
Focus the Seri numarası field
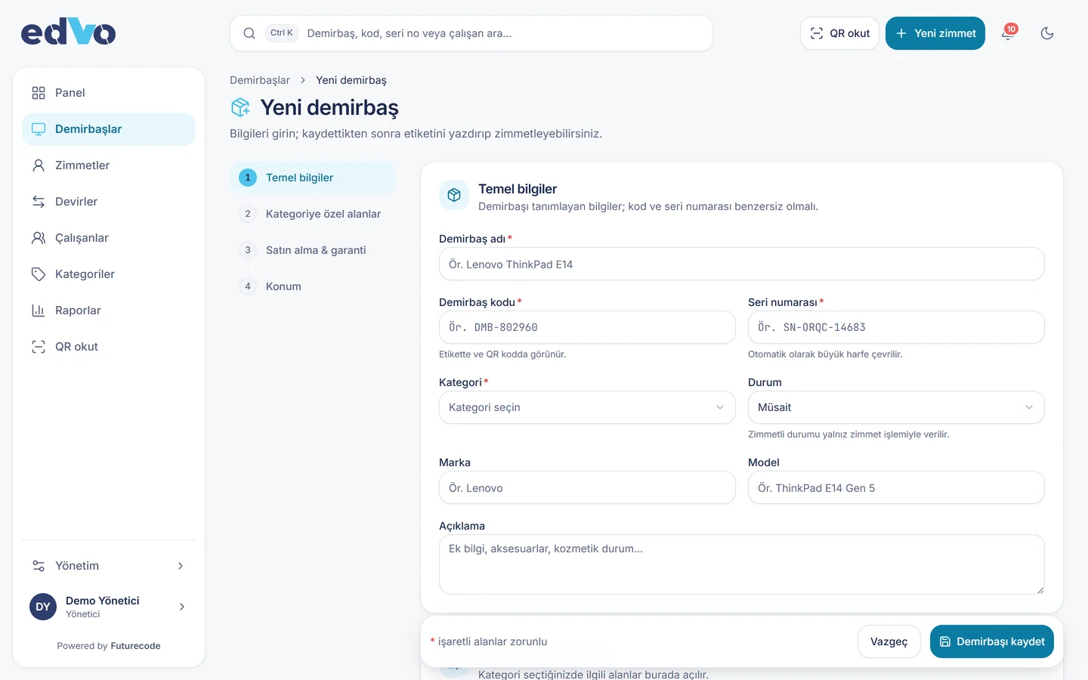(896, 327)
